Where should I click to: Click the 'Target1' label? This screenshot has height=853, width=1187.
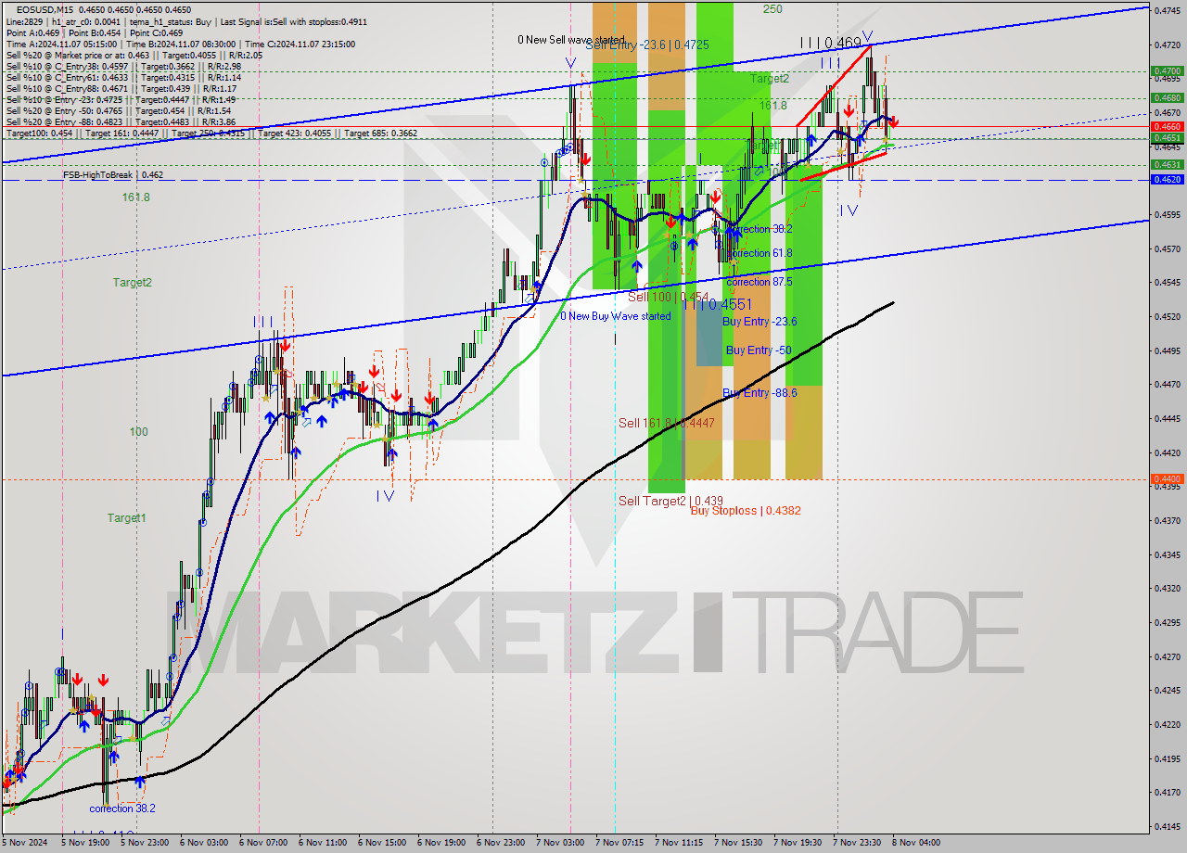coord(126,518)
